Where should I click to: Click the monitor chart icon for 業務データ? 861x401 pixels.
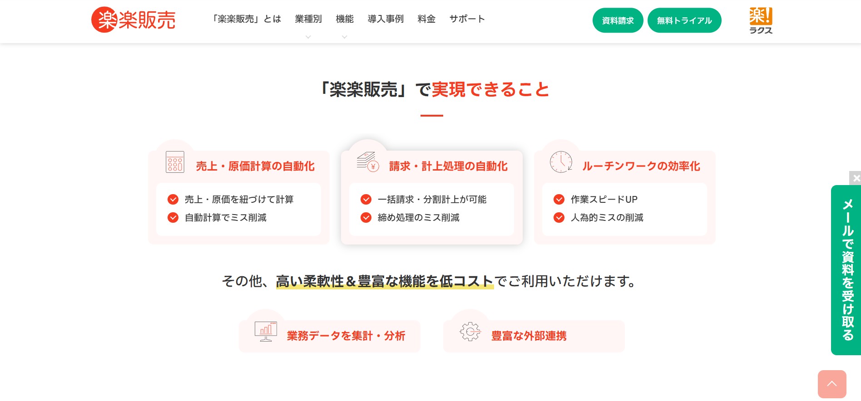click(266, 332)
